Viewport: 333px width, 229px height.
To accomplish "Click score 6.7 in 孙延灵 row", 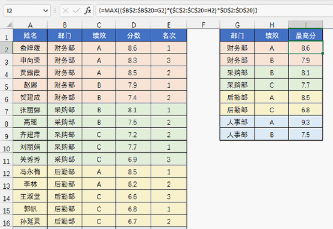I will click(x=134, y=221).
